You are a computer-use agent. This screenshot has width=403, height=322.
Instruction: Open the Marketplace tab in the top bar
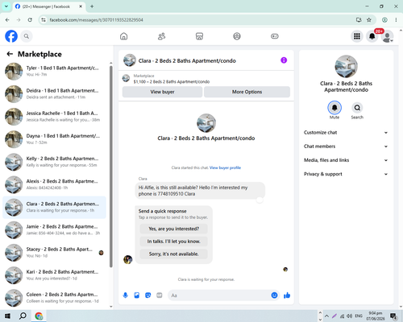pos(199,36)
